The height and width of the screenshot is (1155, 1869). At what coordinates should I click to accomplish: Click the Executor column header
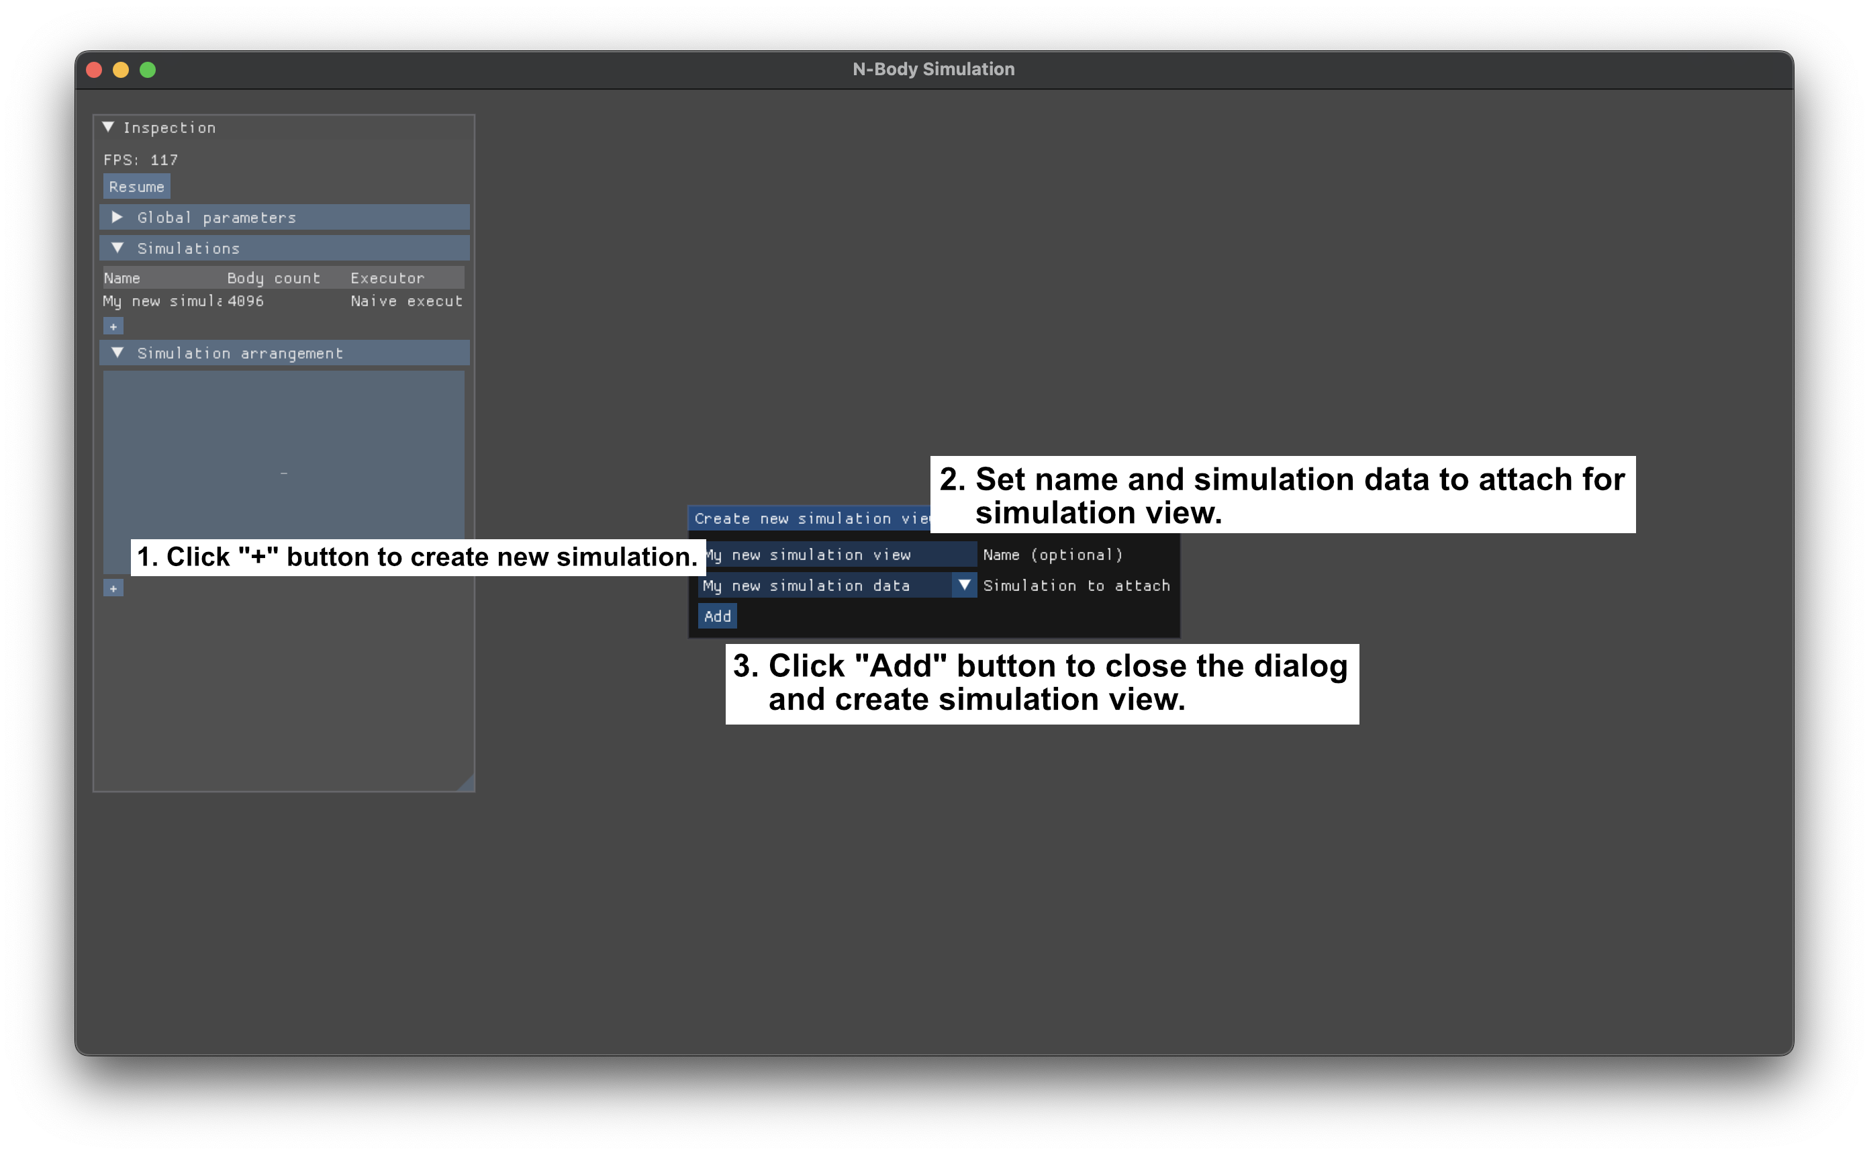pyautogui.click(x=387, y=278)
